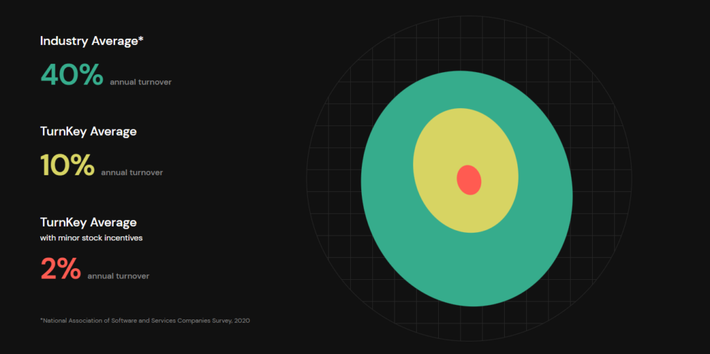710x354 pixels.
Task: Click the small red ellipse
Action: [x=469, y=180]
